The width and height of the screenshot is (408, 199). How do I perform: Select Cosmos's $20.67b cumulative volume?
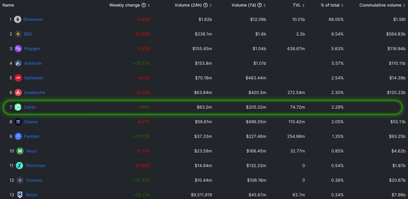coord(397,180)
